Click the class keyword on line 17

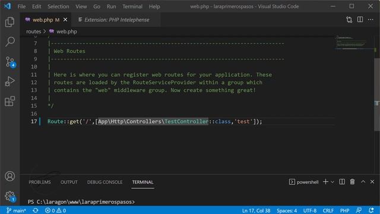[223, 121]
